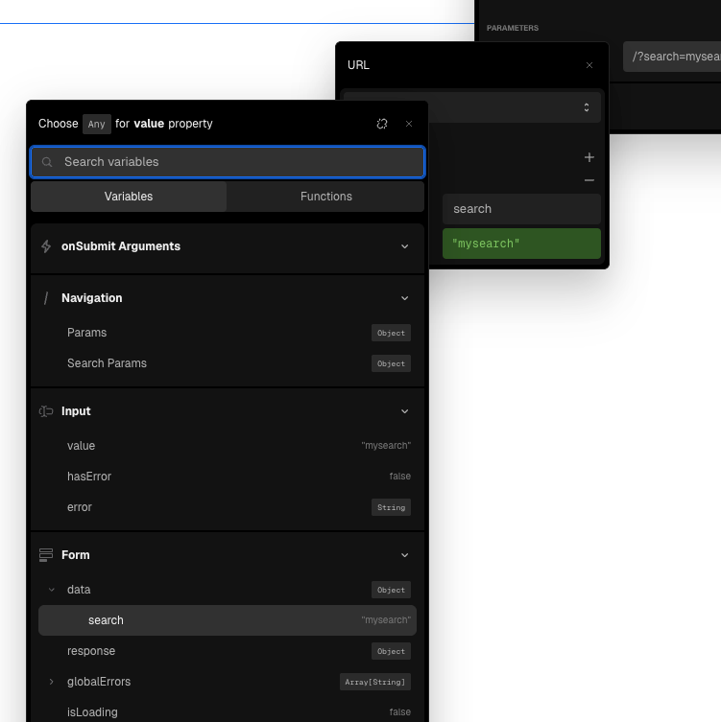Screen dimensions: 721x722
Task: Focus the Search variables input field
Action: pos(228,162)
